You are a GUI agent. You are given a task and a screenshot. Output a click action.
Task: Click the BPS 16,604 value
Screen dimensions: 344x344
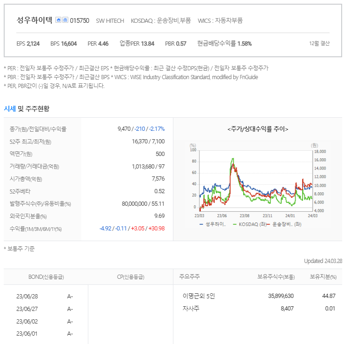tap(64, 44)
